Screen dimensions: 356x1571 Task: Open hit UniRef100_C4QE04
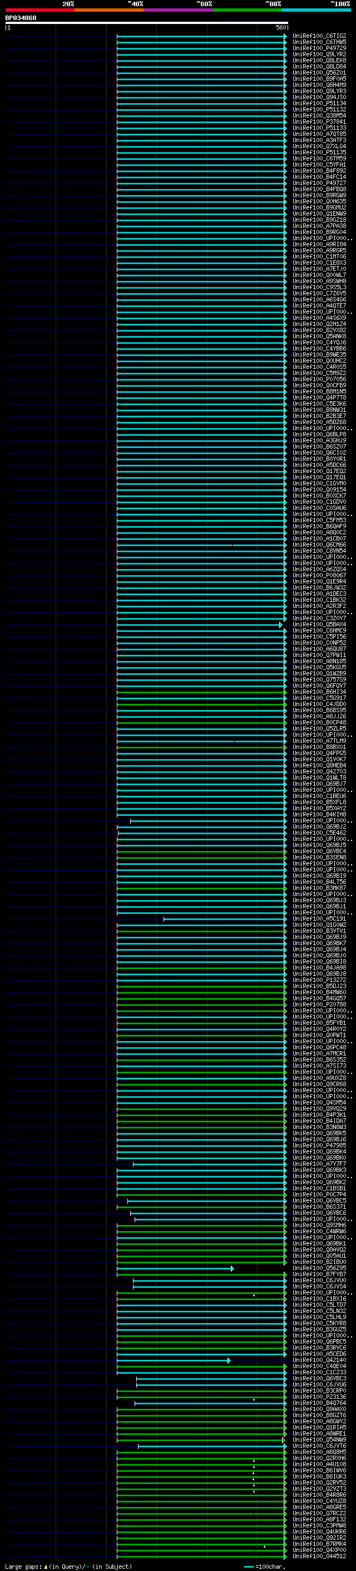pos(319,1366)
